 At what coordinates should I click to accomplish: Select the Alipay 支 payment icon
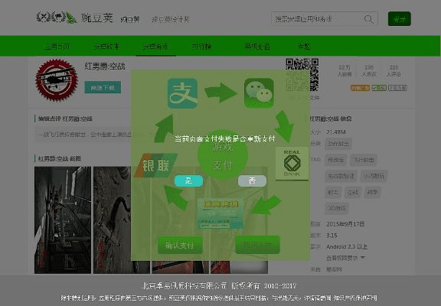tap(182, 93)
